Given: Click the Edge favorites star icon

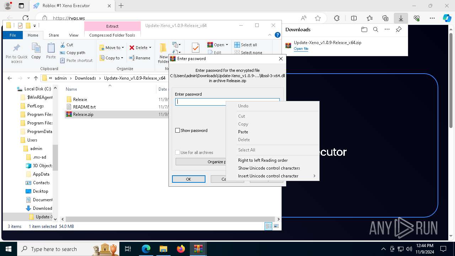Looking at the screenshot, I should coord(318,18).
